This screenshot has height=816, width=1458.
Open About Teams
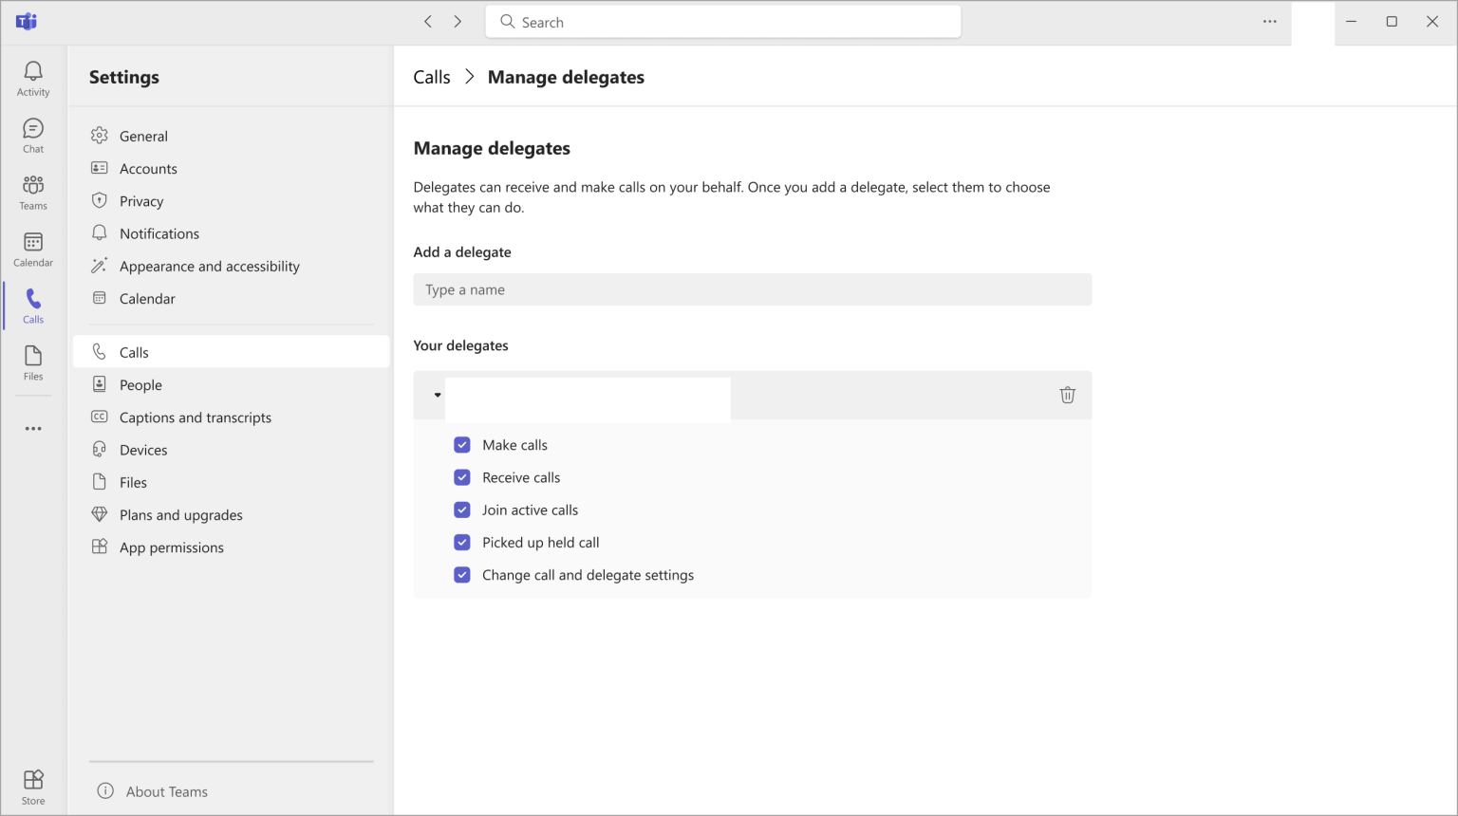pos(166,790)
